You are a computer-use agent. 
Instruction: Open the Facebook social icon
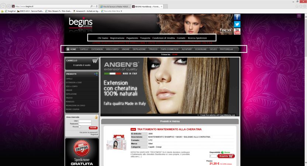237,17
